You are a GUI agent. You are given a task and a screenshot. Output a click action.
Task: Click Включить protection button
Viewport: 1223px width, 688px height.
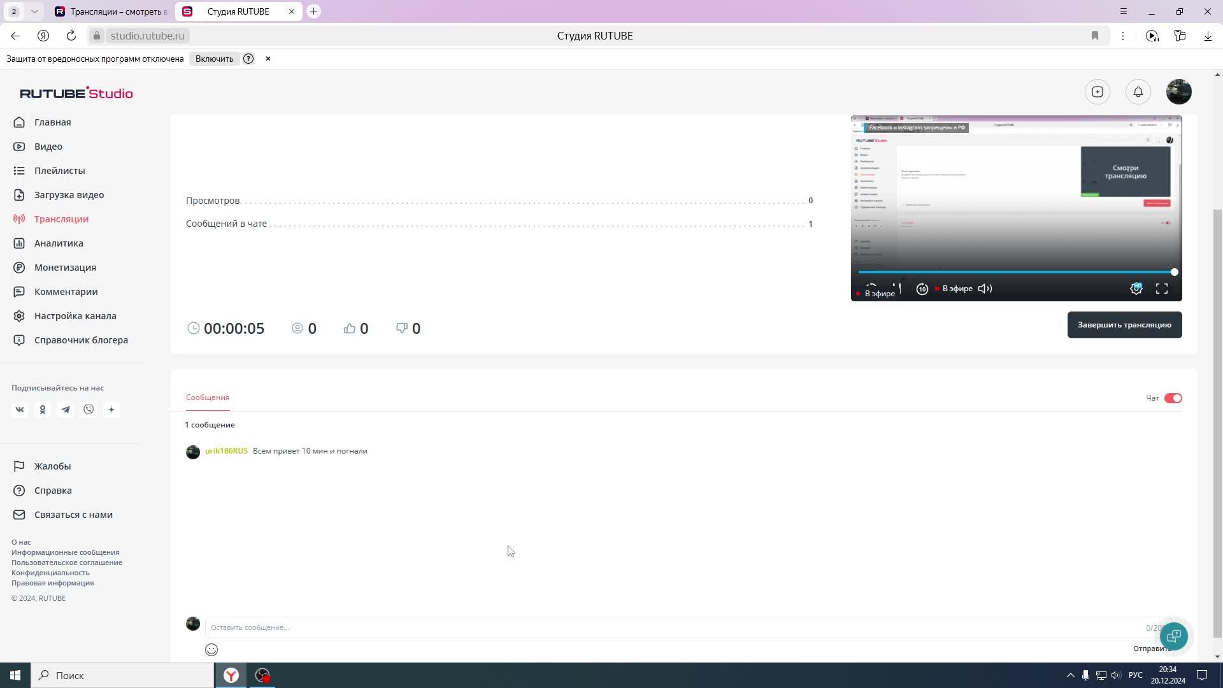214,59
